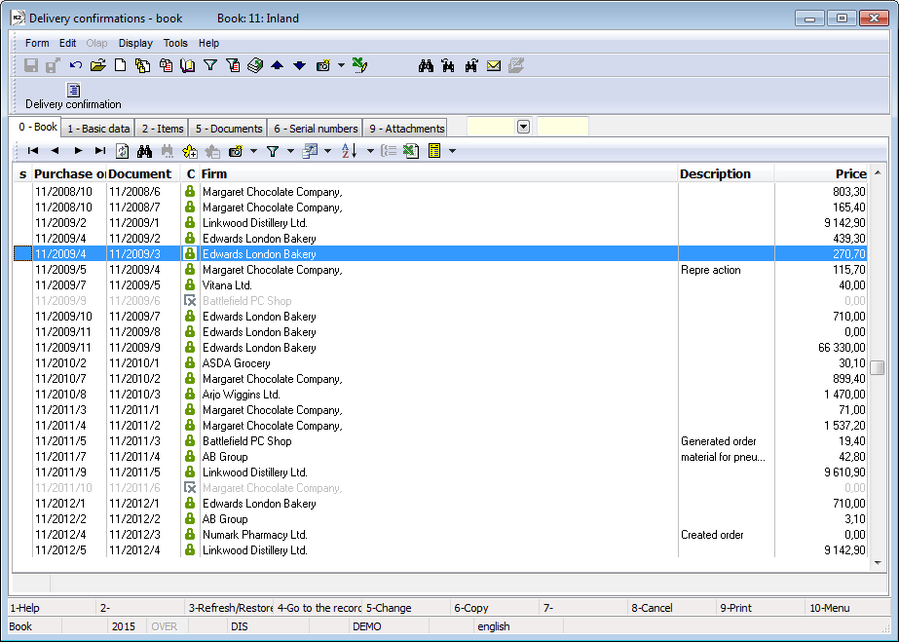Open dropdown arrow beside yellow list icon

[x=452, y=151]
